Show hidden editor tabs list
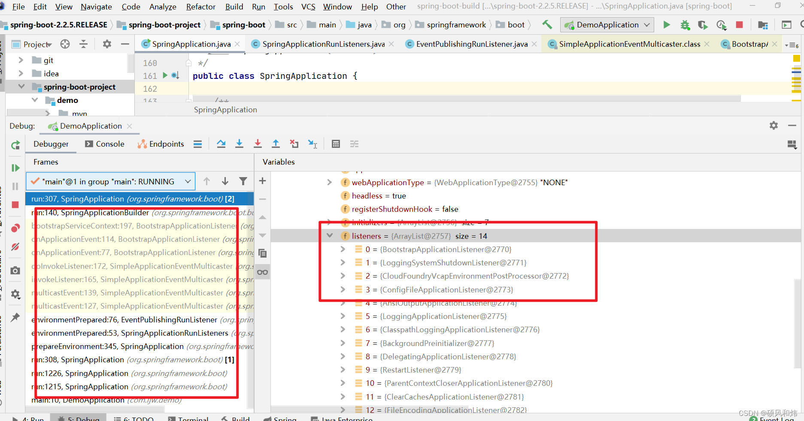Image resolution: width=804 pixels, height=421 pixels. tap(791, 45)
